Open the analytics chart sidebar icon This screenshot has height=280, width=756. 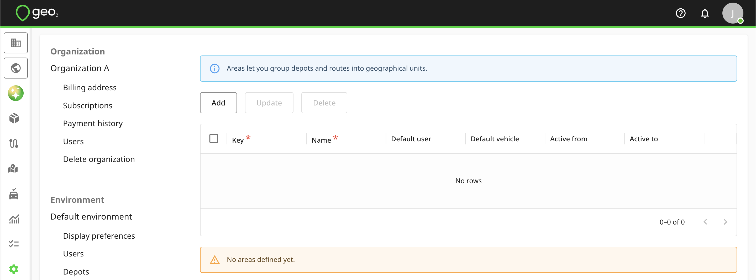tap(14, 219)
